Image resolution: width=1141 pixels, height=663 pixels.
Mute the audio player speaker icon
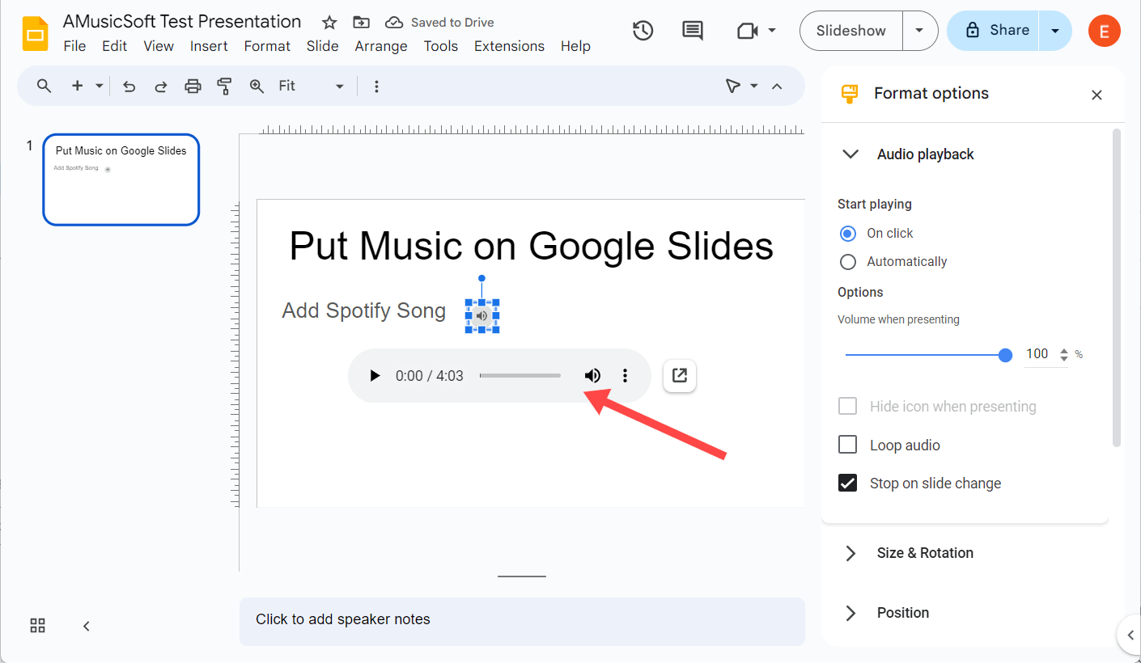[x=593, y=376]
